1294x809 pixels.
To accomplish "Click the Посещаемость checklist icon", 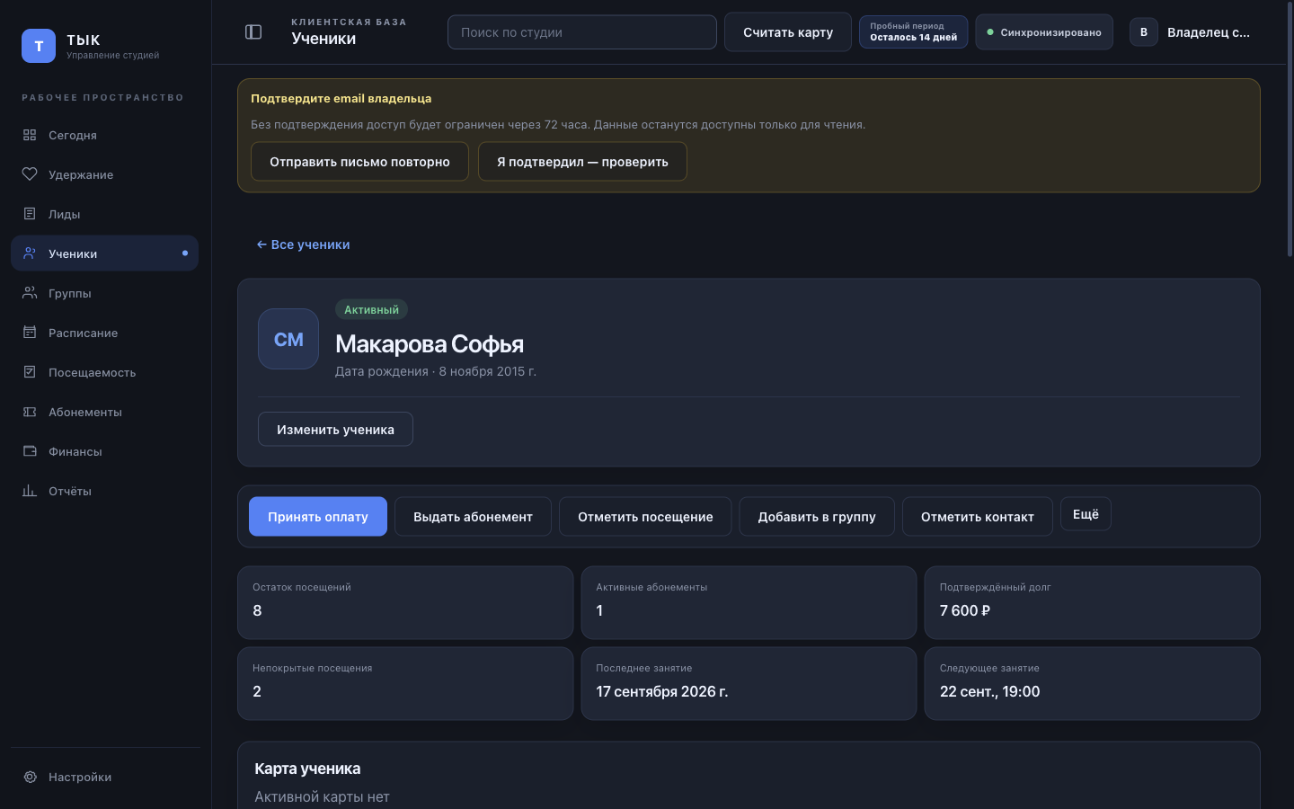I will coord(30,372).
